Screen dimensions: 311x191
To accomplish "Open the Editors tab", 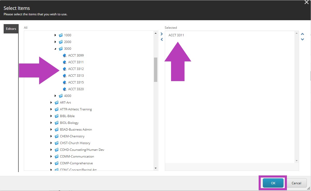I will (11, 29).
